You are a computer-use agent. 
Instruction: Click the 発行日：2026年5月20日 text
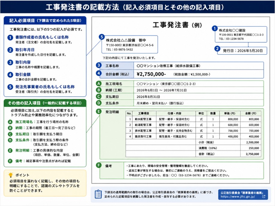[x=243, y=51]
